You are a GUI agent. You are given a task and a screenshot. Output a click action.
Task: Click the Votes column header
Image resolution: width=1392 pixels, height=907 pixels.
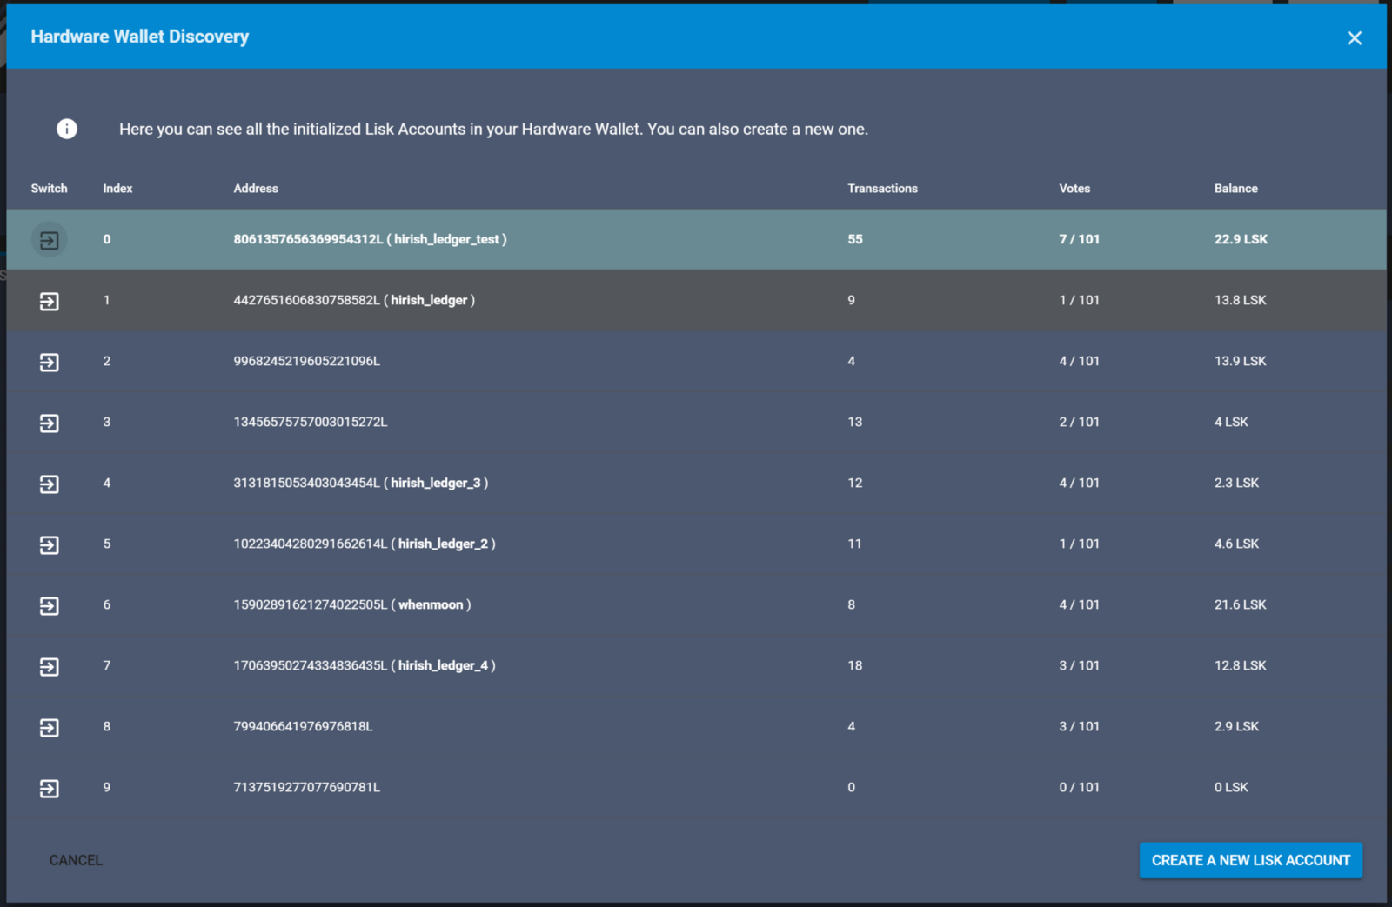pos(1074,188)
